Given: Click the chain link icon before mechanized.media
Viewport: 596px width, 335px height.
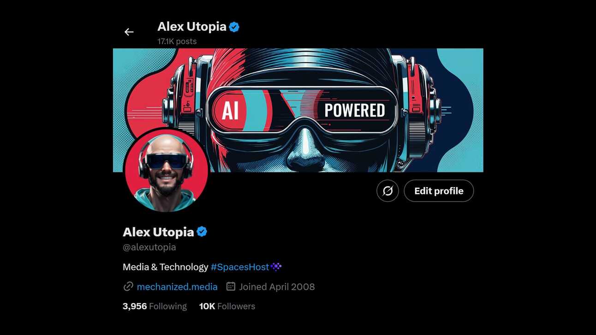Looking at the screenshot, I should click(128, 287).
